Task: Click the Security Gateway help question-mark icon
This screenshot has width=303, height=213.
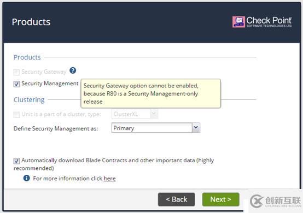Action: pos(73,70)
